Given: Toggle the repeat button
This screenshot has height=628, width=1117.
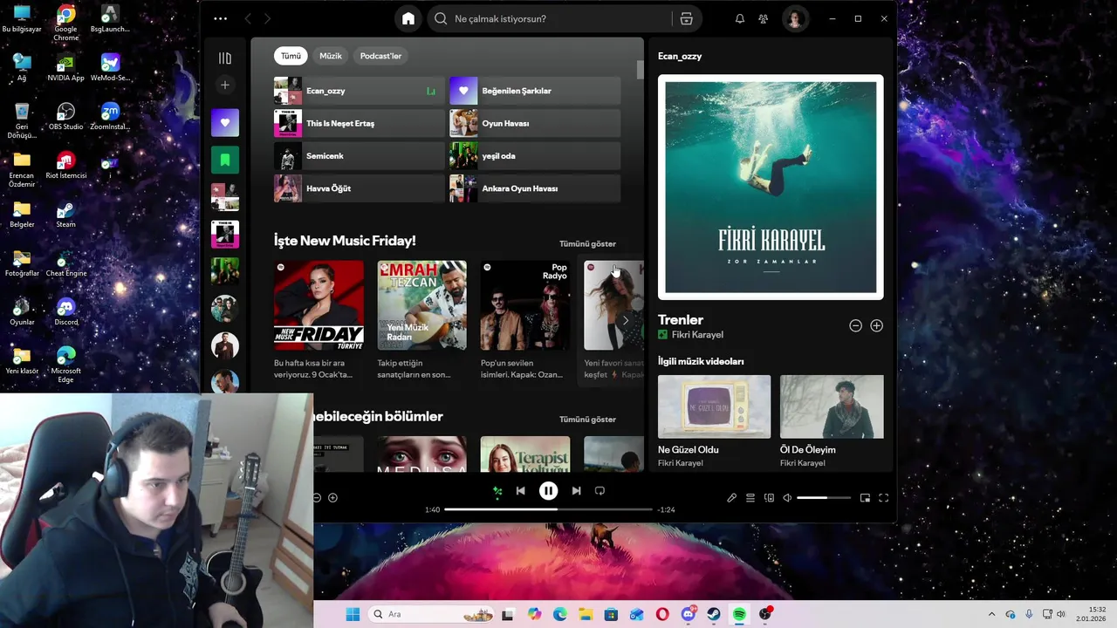Looking at the screenshot, I should [x=600, y=491].
